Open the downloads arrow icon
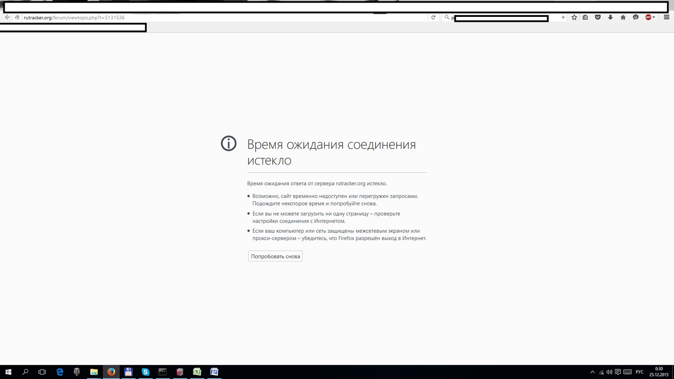Viewport: 674px width, 379px height. coord(610,17)
